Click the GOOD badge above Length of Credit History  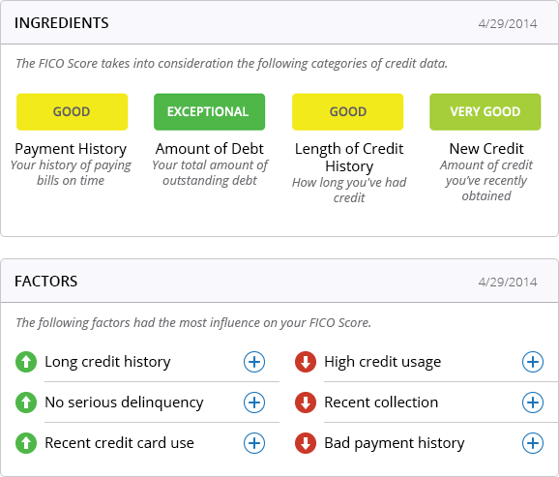pos(347,112)
